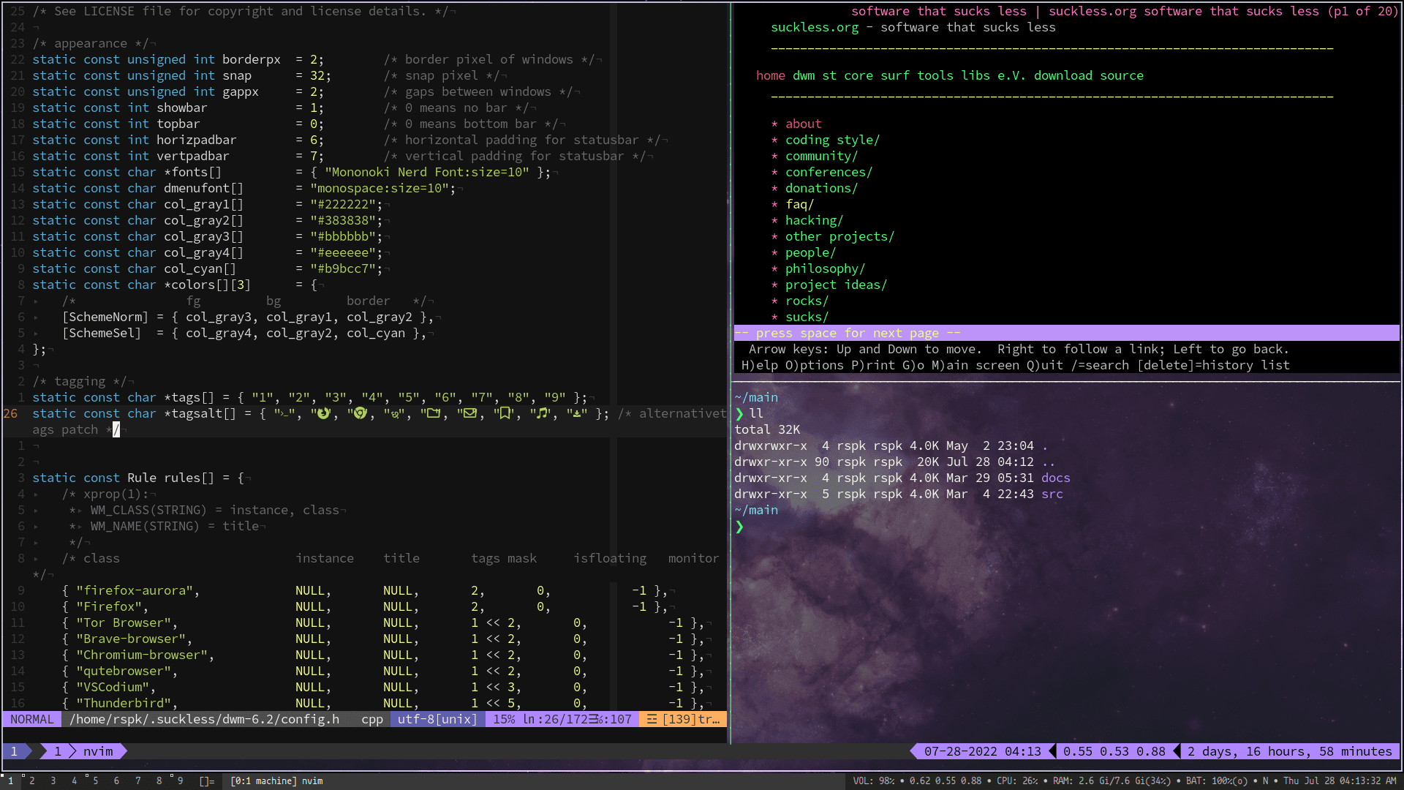
Task: Open the coding style/ link
Action: coord(832,140)
